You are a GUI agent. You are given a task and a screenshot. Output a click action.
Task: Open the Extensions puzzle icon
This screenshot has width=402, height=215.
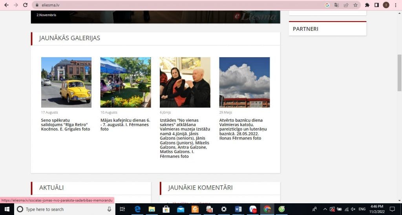point(367,5)
